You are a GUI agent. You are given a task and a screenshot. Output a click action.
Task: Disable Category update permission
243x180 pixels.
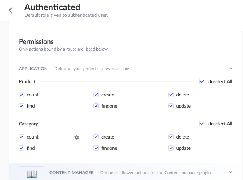[171, 148]
